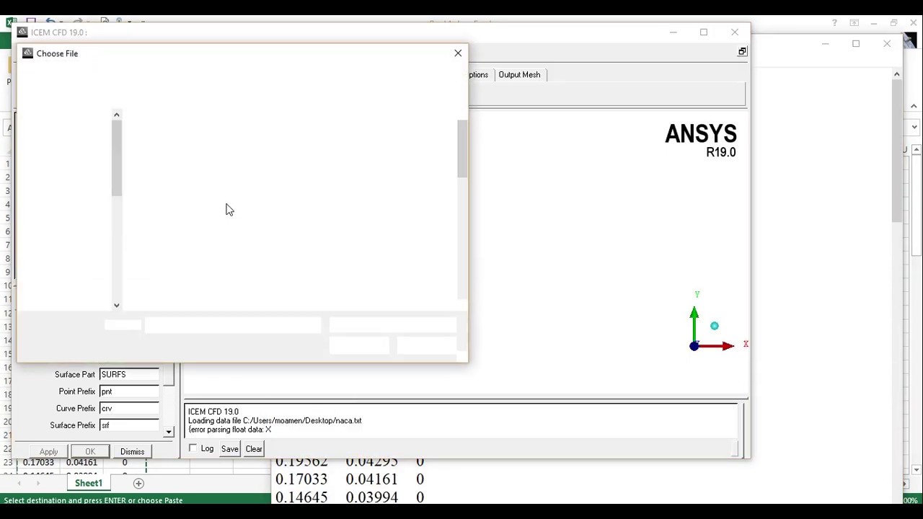The image size is (923, 519).
Task: Click the Surface Prefix field containing srf
Action: 129,425
